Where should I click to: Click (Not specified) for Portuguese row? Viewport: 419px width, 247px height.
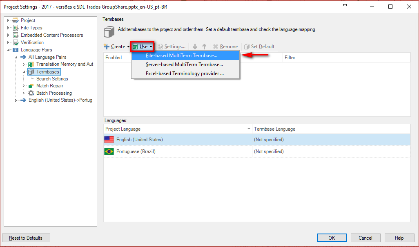coord(269,151)
